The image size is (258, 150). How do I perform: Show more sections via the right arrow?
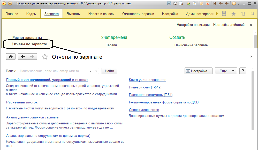(217, 14)
